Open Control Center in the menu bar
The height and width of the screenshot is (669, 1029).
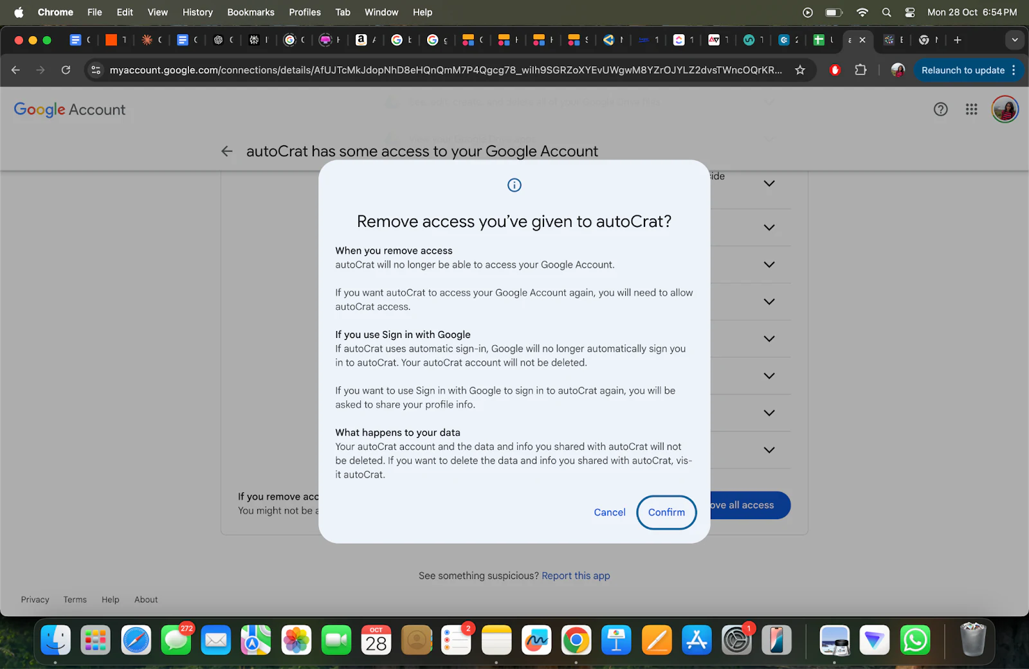click(909, 12)
